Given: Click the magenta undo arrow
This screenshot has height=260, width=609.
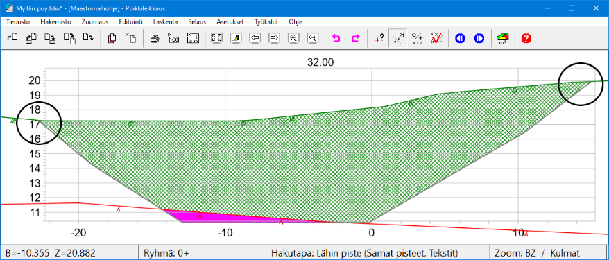Looking at the screenshot, I should point(336,38).
